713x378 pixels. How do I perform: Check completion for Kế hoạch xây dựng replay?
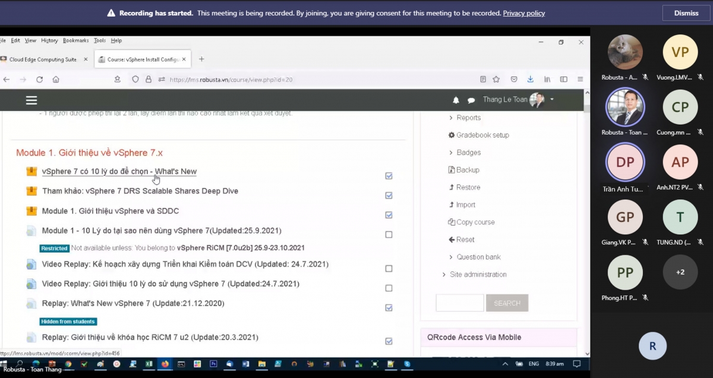tap(389, 268)
